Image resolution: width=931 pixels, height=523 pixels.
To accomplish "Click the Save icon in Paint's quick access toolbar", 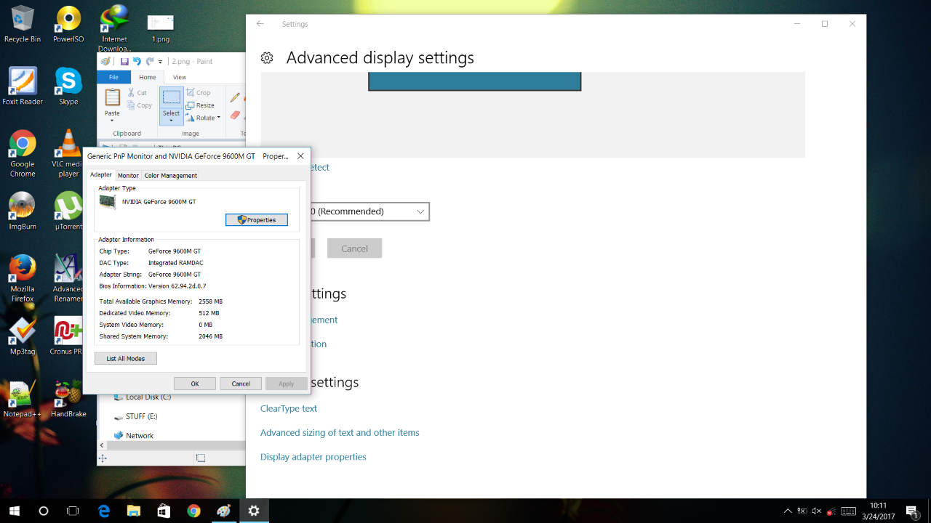I will [x=124, y=62].
